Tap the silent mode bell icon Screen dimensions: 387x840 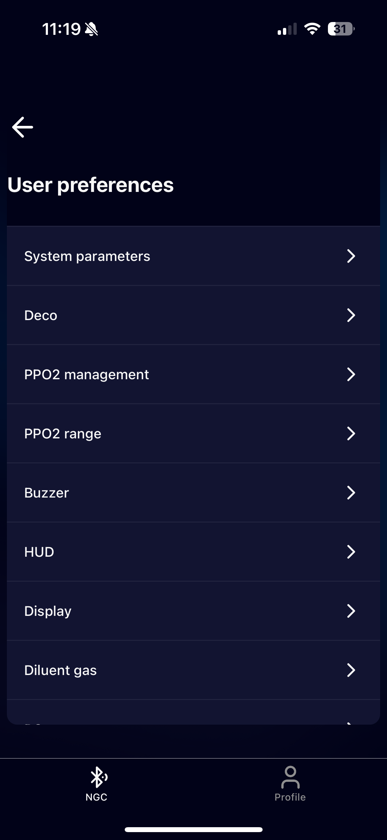91,29
